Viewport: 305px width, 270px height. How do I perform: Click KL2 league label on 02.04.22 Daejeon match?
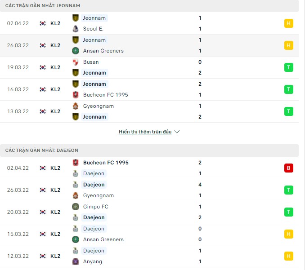tap(55, 168)
